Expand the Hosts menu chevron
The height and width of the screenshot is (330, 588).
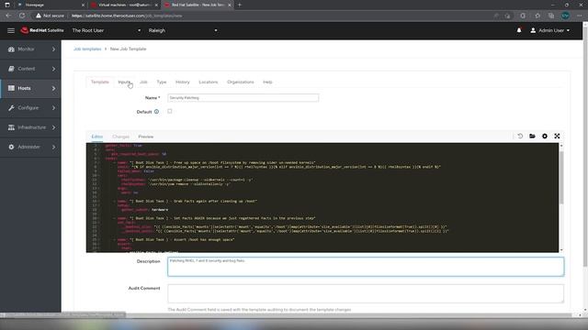point(53,88)
